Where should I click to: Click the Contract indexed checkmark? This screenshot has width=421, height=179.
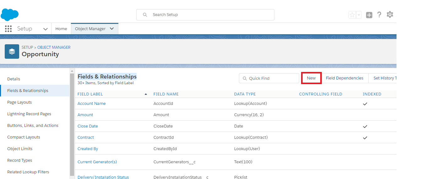tap(365, 138)
